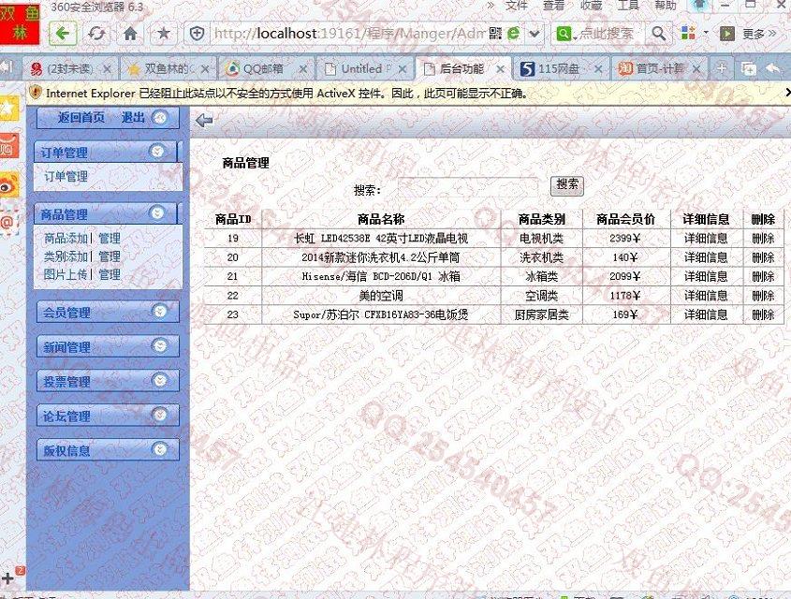Open 详细信息 for product ID 19
This screenshot has width=791, height=599.
coord(706,238)
